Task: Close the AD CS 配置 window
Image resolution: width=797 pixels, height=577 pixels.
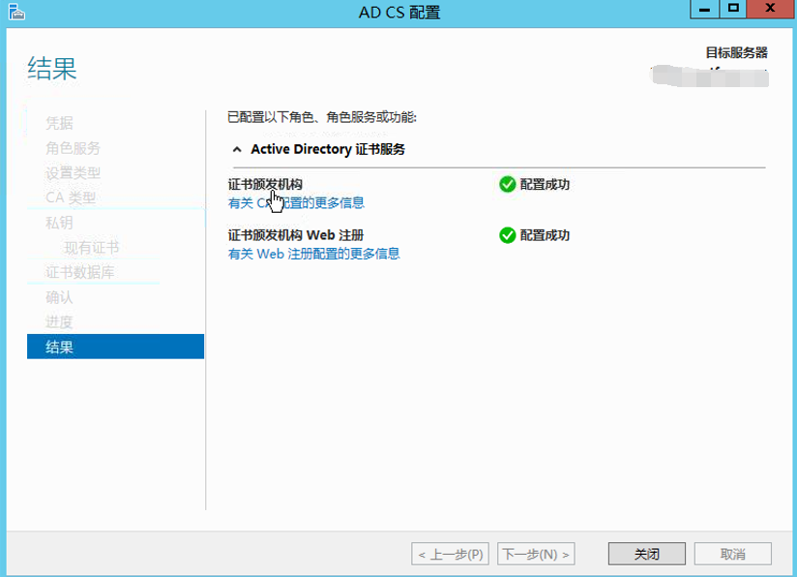Action: pyautogui.click(x=770, y=9)
